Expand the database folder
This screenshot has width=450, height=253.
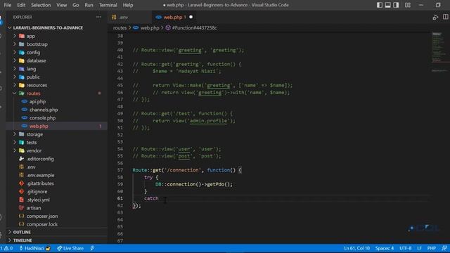click(x=36, y=60)
